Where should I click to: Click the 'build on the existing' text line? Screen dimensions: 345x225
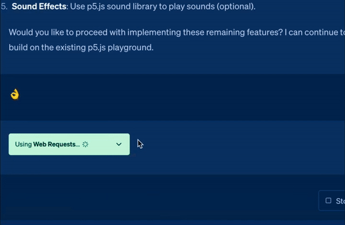click(x=81, y=48)
